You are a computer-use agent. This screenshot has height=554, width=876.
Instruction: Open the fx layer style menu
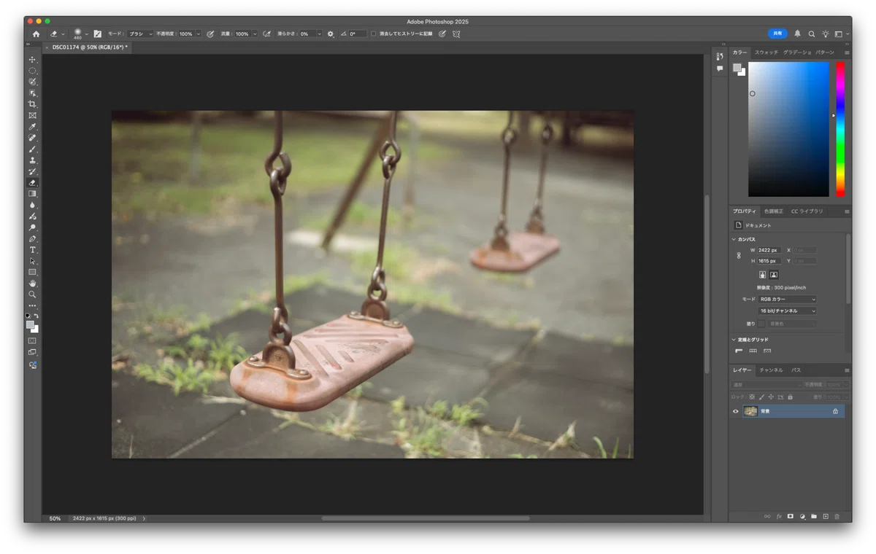point(779,516)
